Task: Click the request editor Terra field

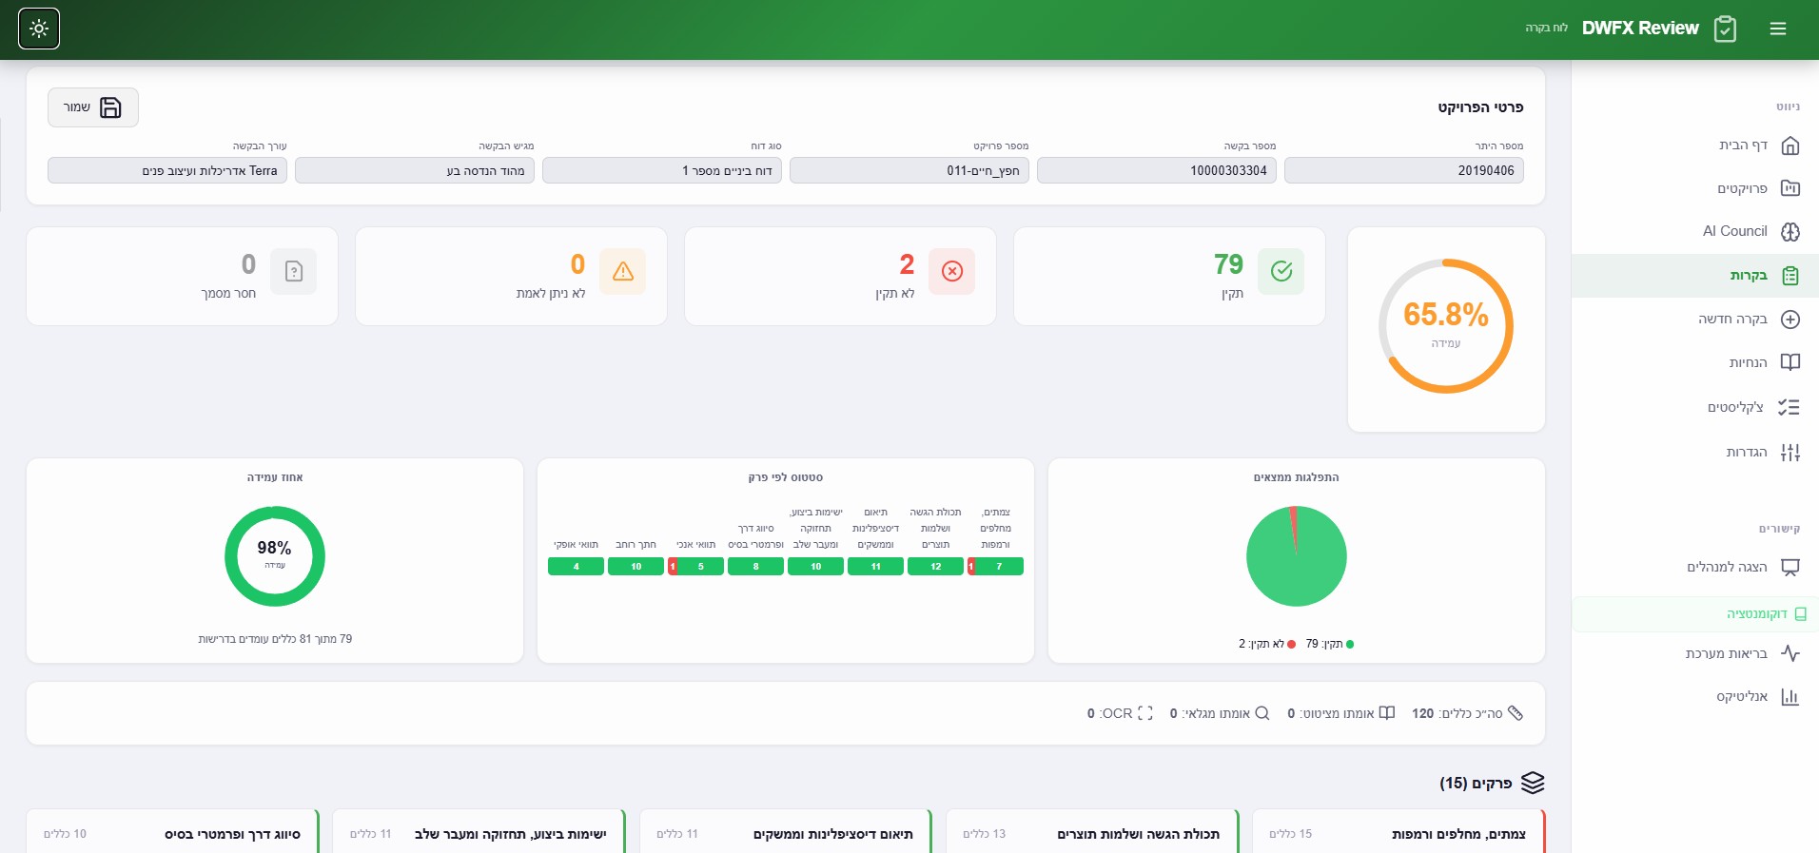Action: [x=167, y=170]
